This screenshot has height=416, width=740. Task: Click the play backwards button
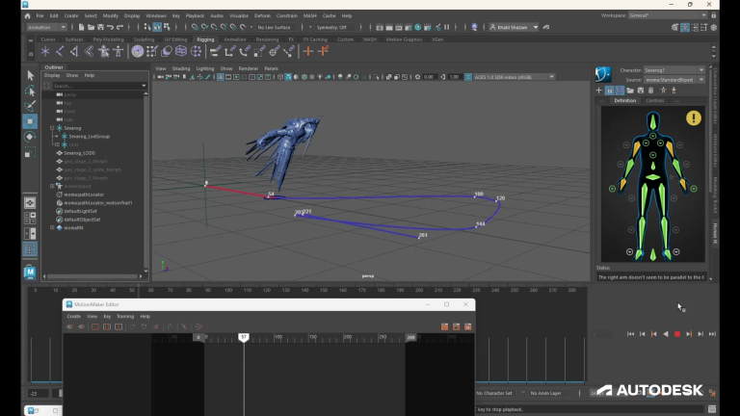pos(666,334)
